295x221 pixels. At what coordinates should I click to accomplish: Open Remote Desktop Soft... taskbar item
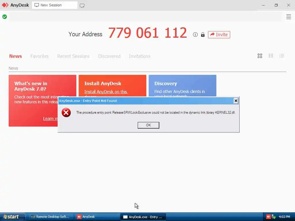click(x=50, y=217)
